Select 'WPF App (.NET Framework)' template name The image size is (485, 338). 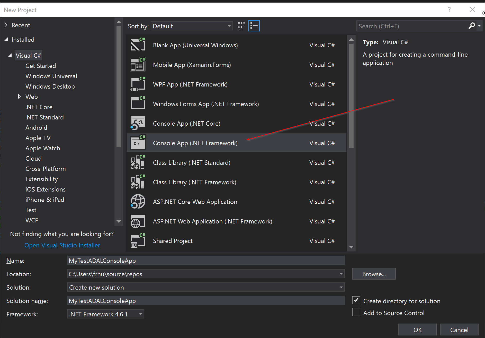pos(190,84)
